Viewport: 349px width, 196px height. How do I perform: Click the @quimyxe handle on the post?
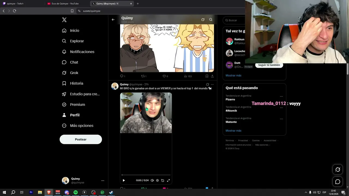point(136,84)
